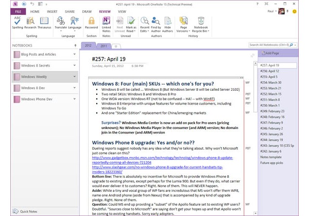Switch to the DRAW tab
Screen dimensions: 309x216
87,12
